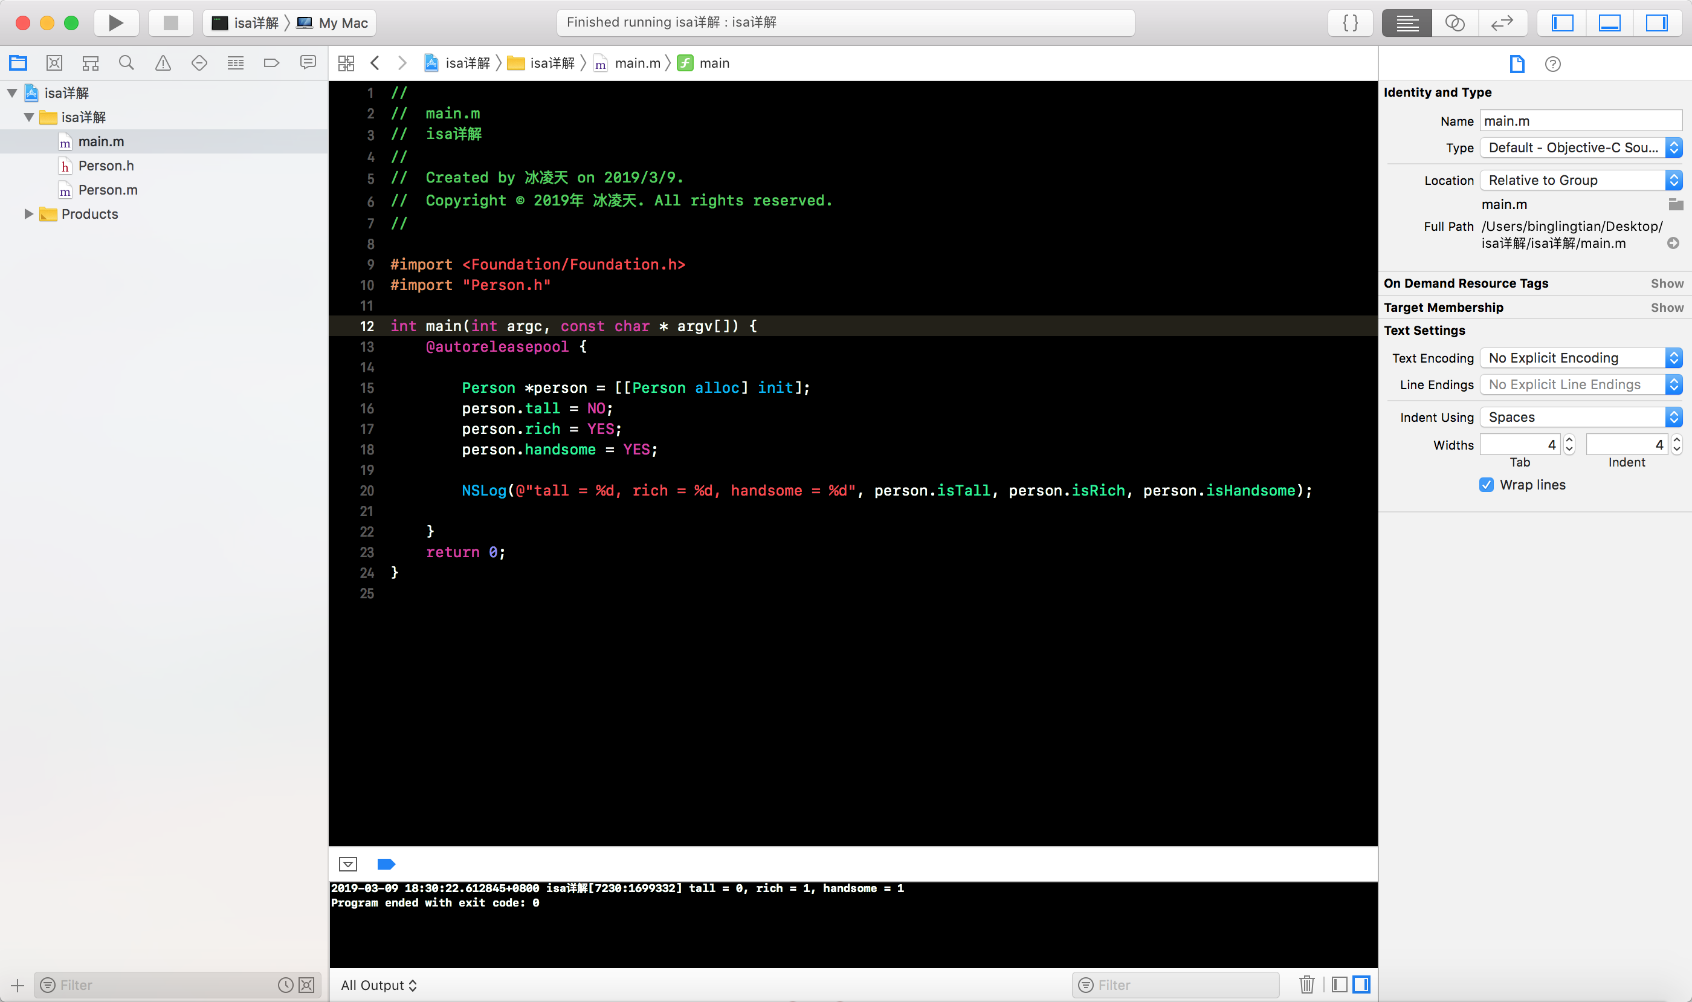Clear the console with trash icon
This screenshot has height=1002, width=1692.
tap(1306, 985)
